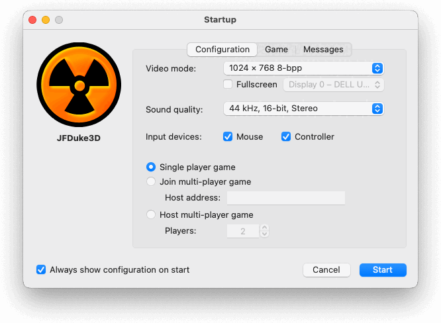Open the Video mode dropdown
The image size is (441, 323).
(304, 68)
